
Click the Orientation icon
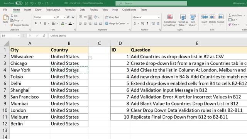point(96,17)
